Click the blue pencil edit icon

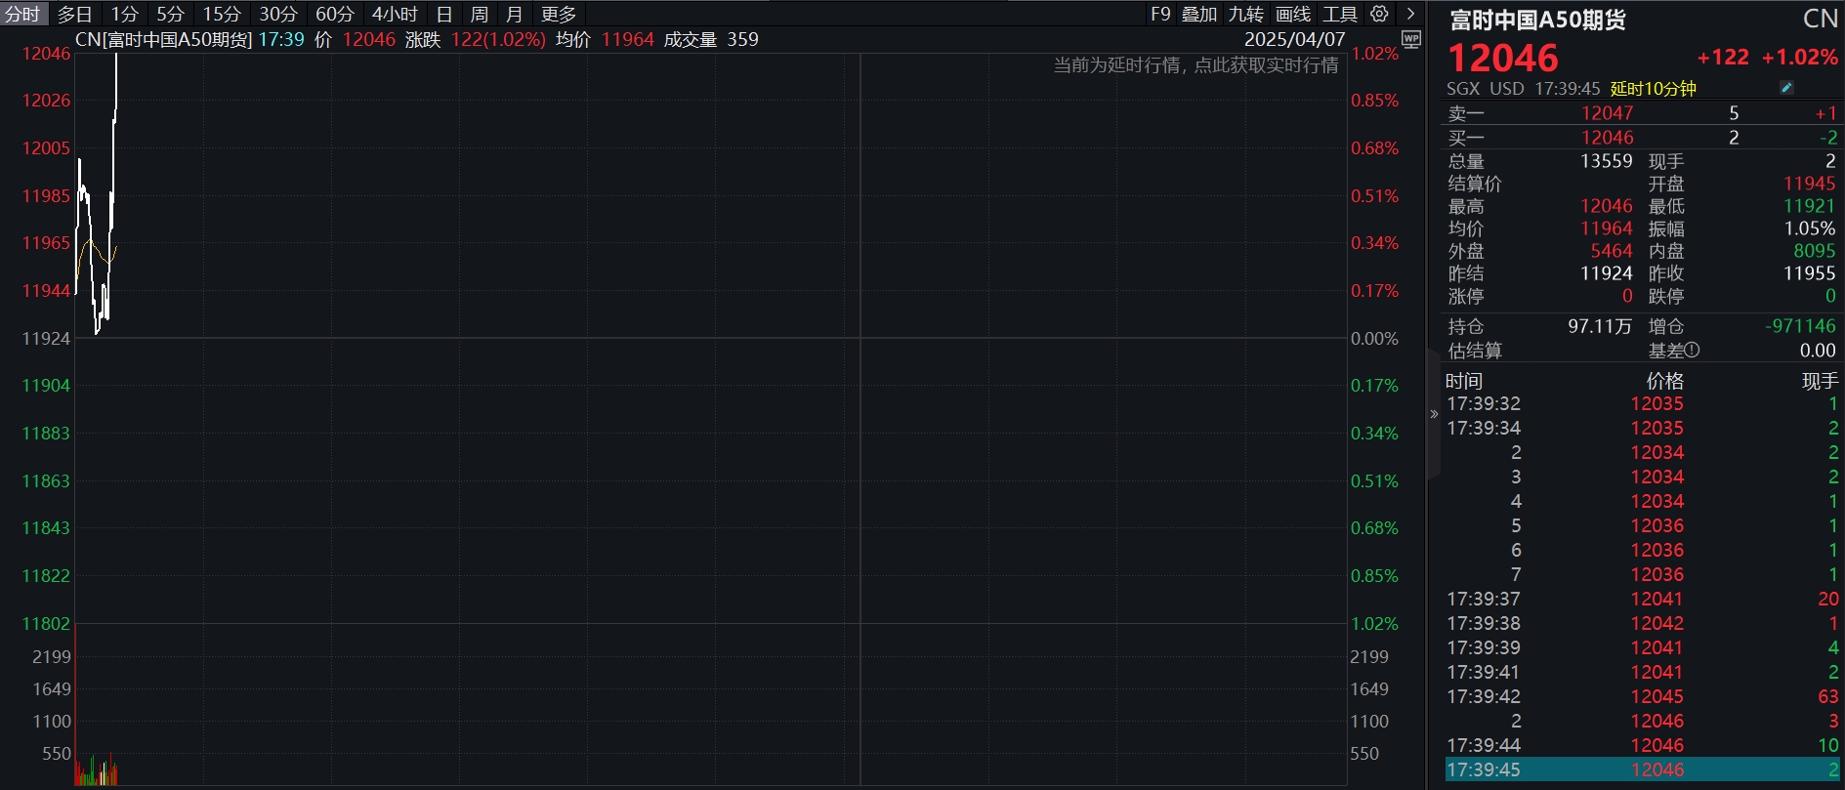1786,88
